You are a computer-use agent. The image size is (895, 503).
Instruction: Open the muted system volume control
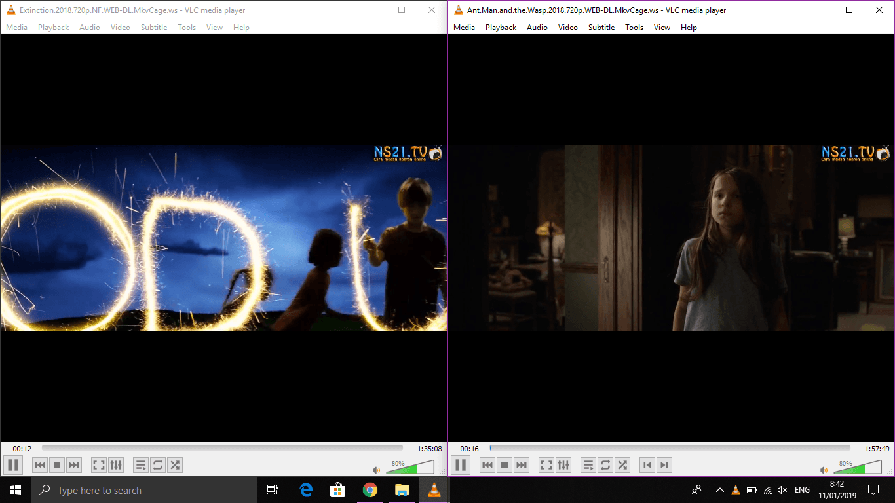pyautogui.click(x=782, y=490)
